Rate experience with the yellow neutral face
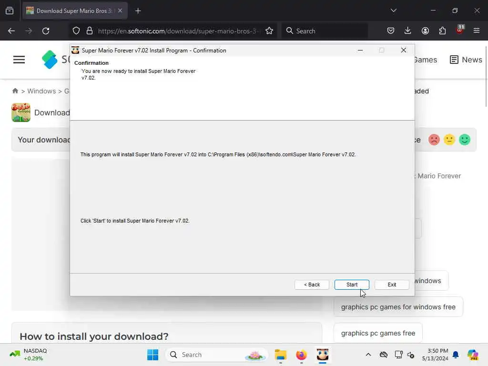 click(449, 140)
